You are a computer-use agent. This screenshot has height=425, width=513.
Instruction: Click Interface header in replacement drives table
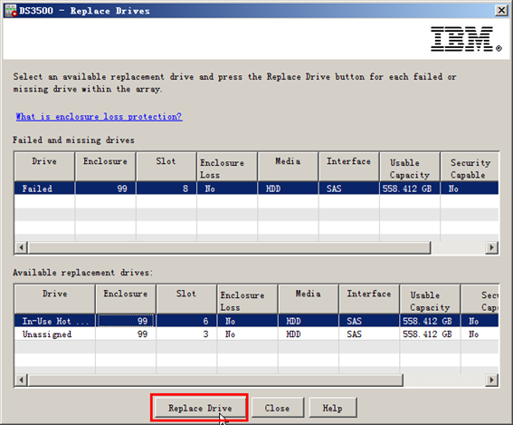tap(369, 299)
